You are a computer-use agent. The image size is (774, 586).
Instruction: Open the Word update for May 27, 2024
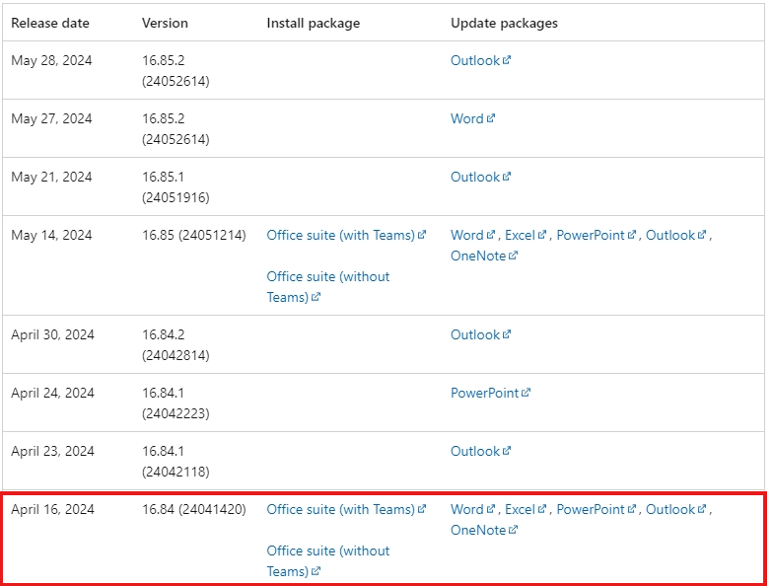coord(472,118)
